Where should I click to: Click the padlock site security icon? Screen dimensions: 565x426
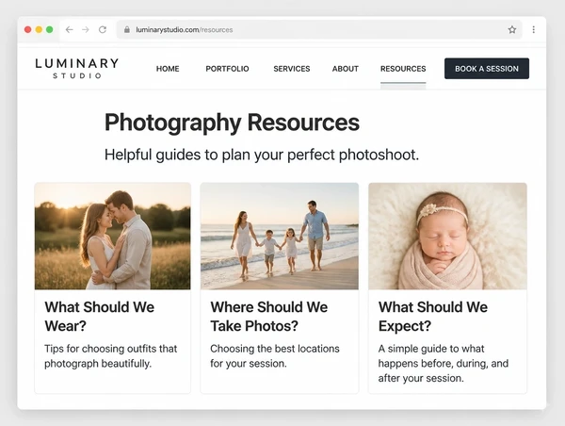[127, 29]
